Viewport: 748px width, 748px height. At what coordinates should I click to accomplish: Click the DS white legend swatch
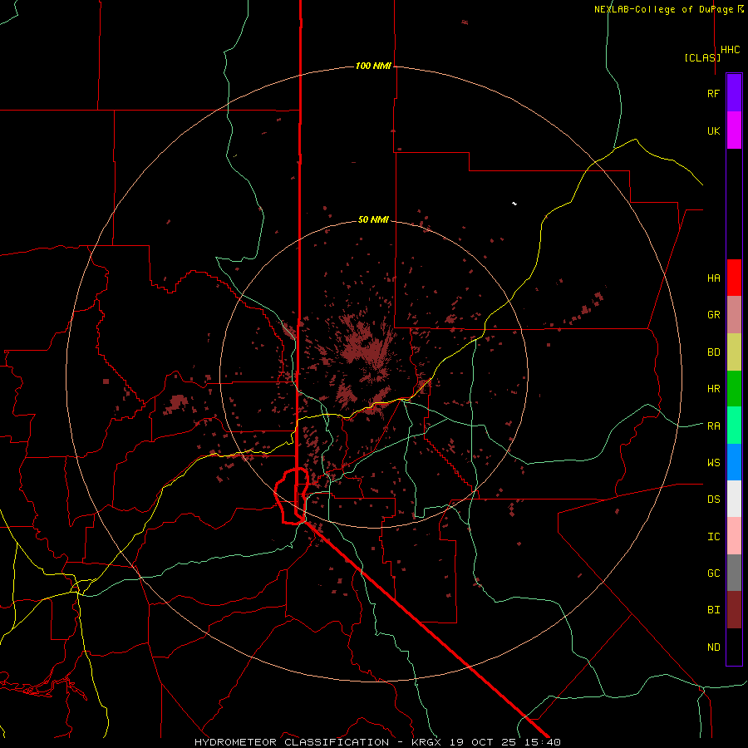tap(734, 499)
